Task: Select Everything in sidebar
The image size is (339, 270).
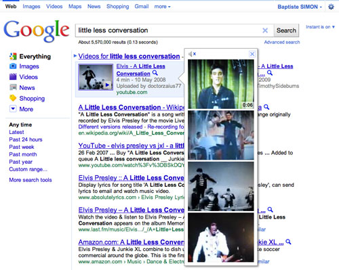Action: pyautogui.click(x=35, y=56)
